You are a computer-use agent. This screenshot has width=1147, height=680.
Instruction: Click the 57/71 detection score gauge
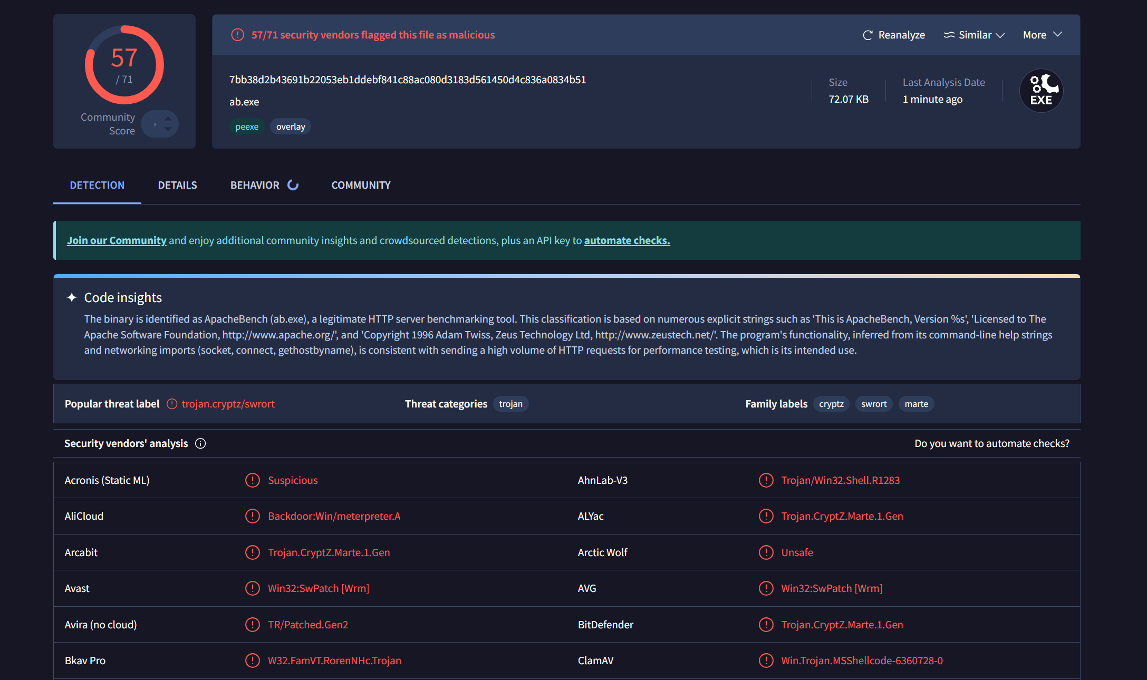pos(124,64)
